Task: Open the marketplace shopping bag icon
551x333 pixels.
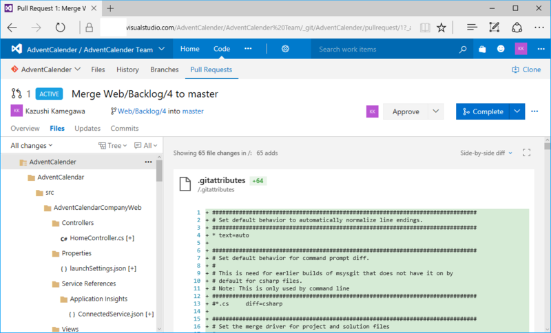Action: click(x=482, y=49)
